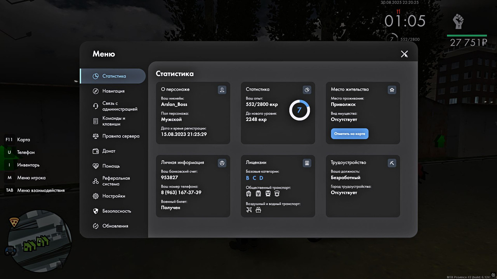
Task: Click the TAB Меню взаимодействия hint
Action: tap(35, 190)
